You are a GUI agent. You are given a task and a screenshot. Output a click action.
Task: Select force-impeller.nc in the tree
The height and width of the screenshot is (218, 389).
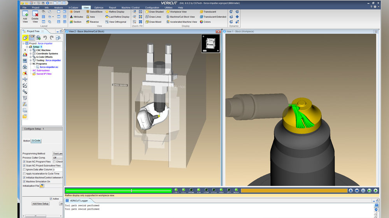point(49,67)
